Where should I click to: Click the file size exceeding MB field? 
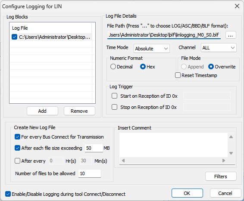tap(94, 148)
